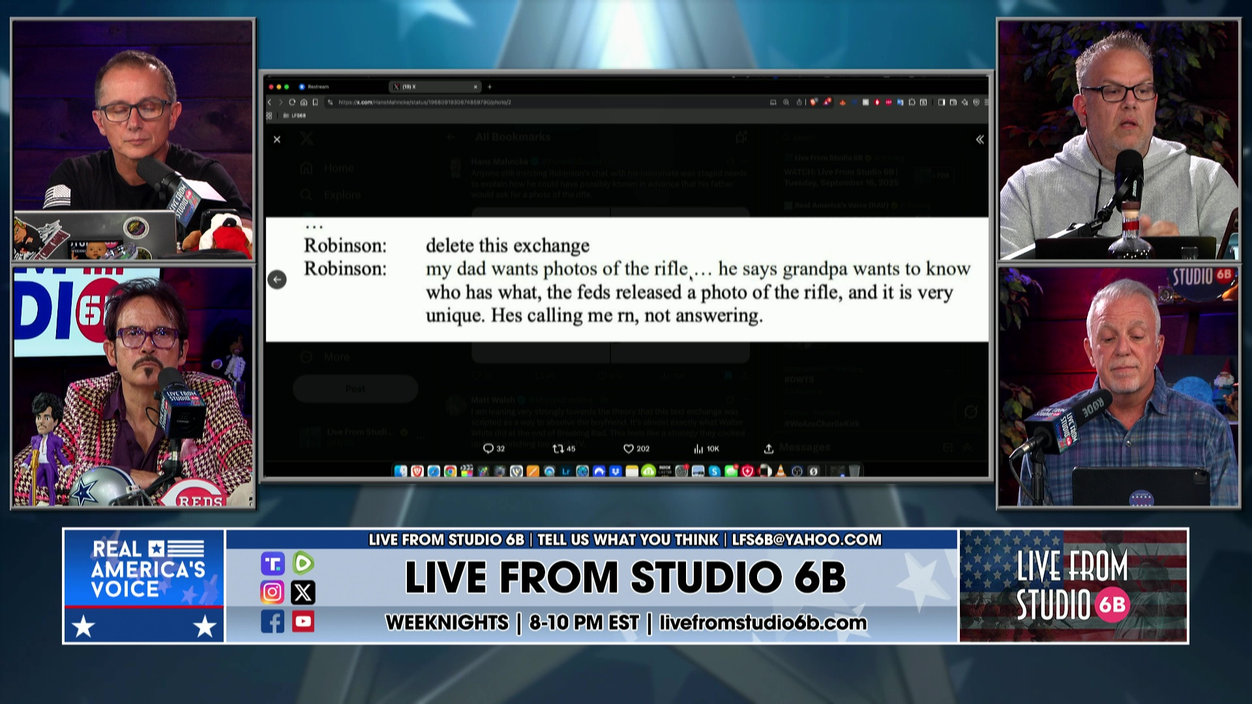Open the Trash in the dock
Image resolution: width=1252 pixels, height=704 pixels.
click(x=854, y=471)
